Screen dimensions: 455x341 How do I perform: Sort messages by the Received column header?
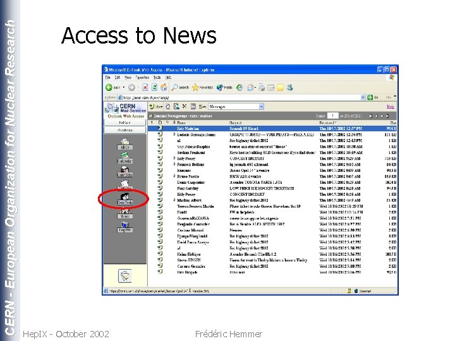[x=327, y=123]
